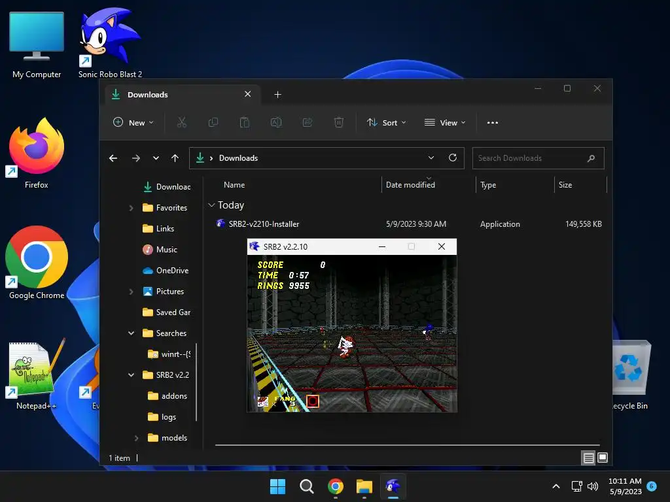The width and height of the screenshot is (670, 502).
Task: Go forward with the right arrow button
Action: point(136,158)
